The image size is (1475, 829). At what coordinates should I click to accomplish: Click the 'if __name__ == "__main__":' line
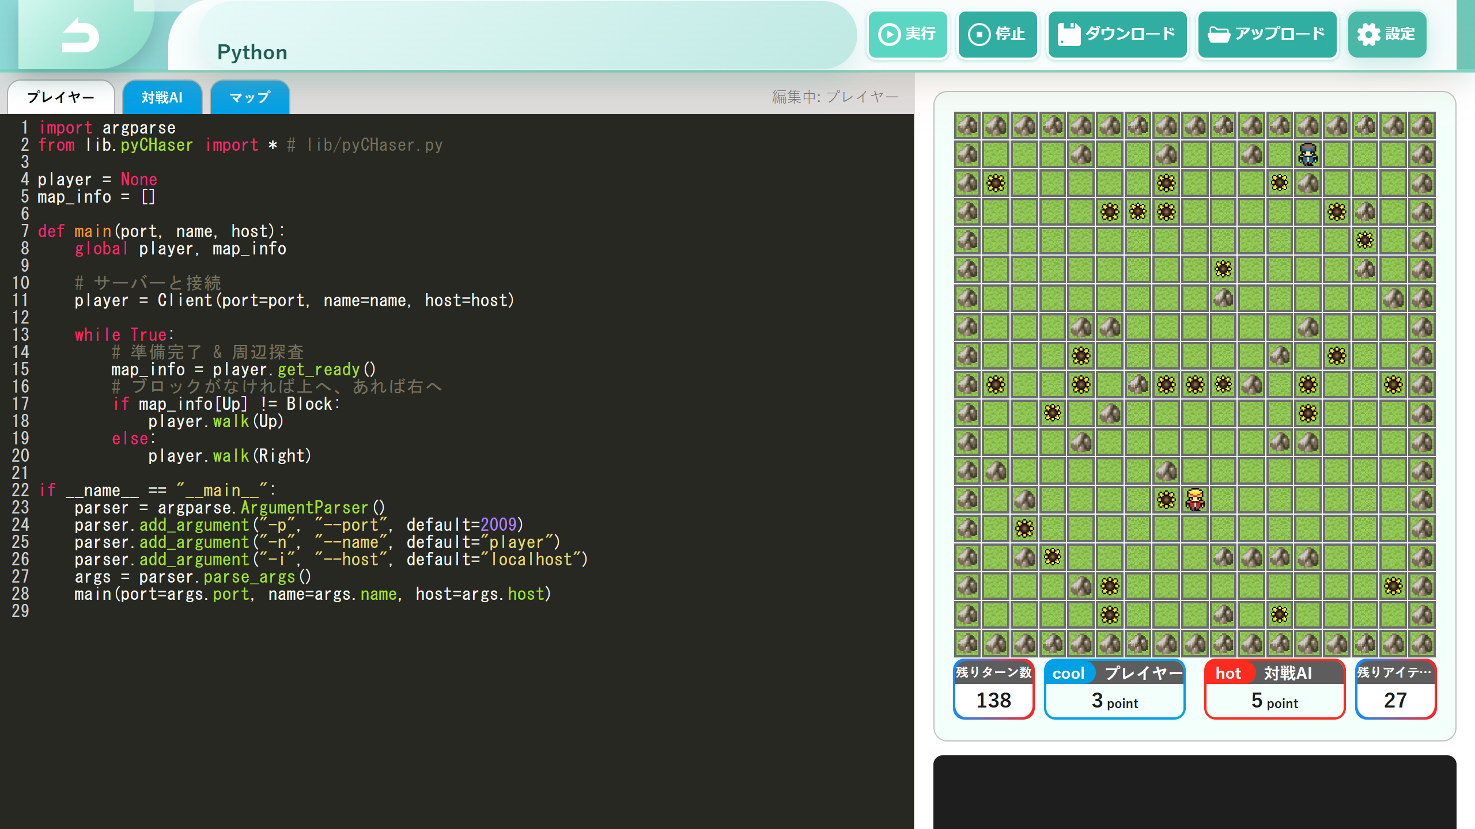(157, 490)
